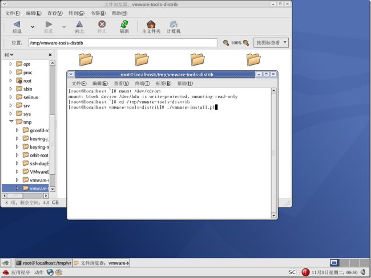The height and width of the screenshot is (278, 371).
Task: Select the orbit-root folder in tree
Action: coord(35,155)
